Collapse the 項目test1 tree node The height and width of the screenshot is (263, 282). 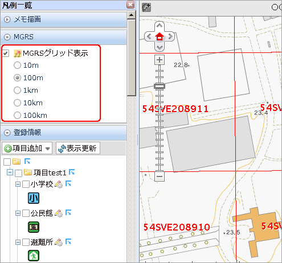[x=10, y=172]
